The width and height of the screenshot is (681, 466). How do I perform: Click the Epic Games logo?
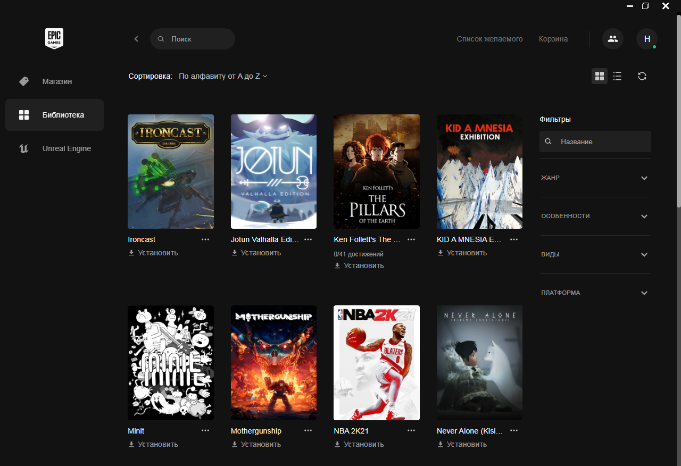click(x=54, y=39)
